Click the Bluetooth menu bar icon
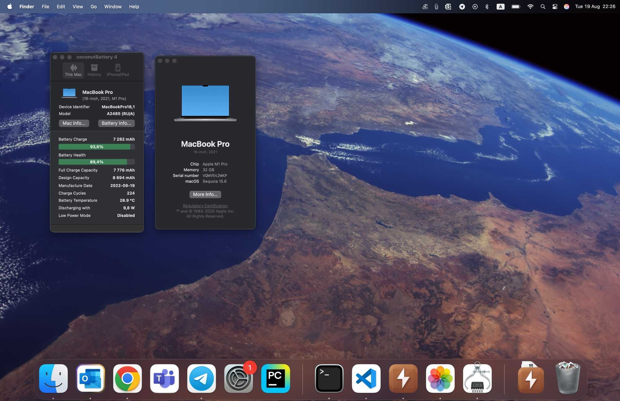 (487, 7)
